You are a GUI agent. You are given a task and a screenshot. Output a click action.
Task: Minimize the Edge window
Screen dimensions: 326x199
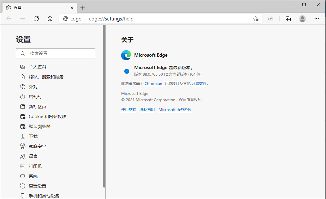pos(290,5)
